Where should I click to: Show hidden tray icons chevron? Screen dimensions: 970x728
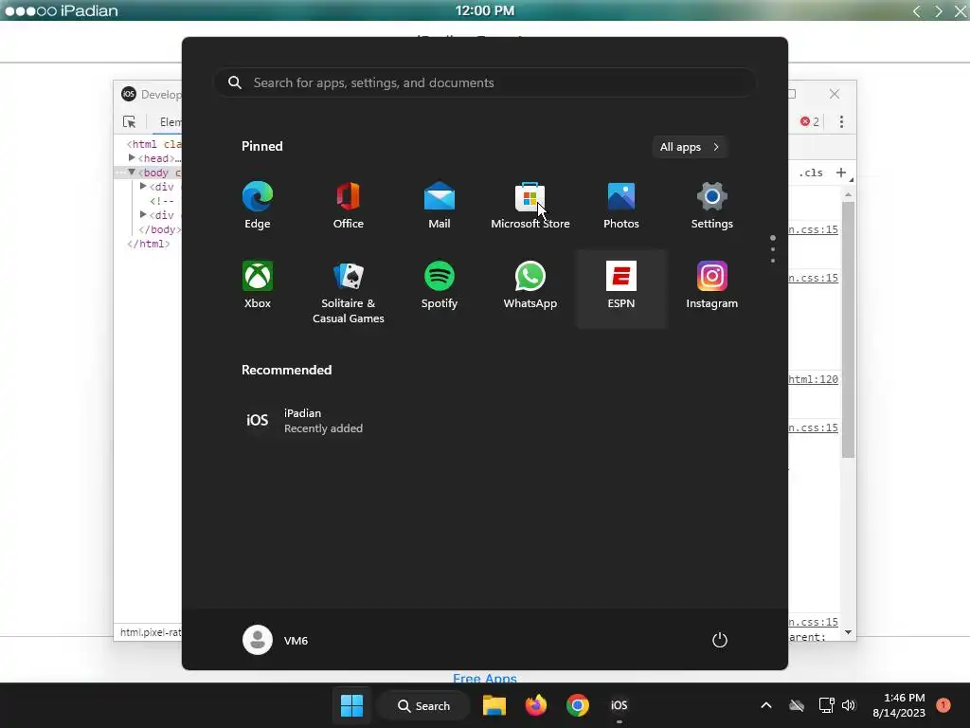coord(765,705)
